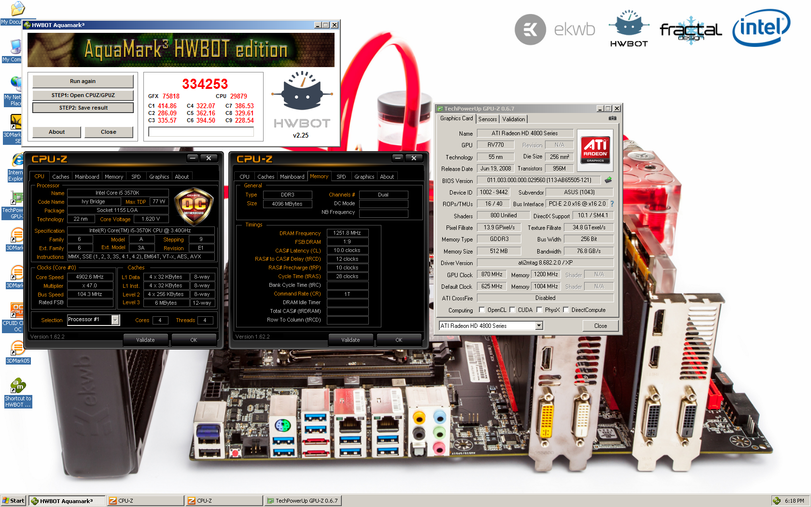Switch to first CPU-Z taskbar item
The image size is (811, 507).
[145, 501]
